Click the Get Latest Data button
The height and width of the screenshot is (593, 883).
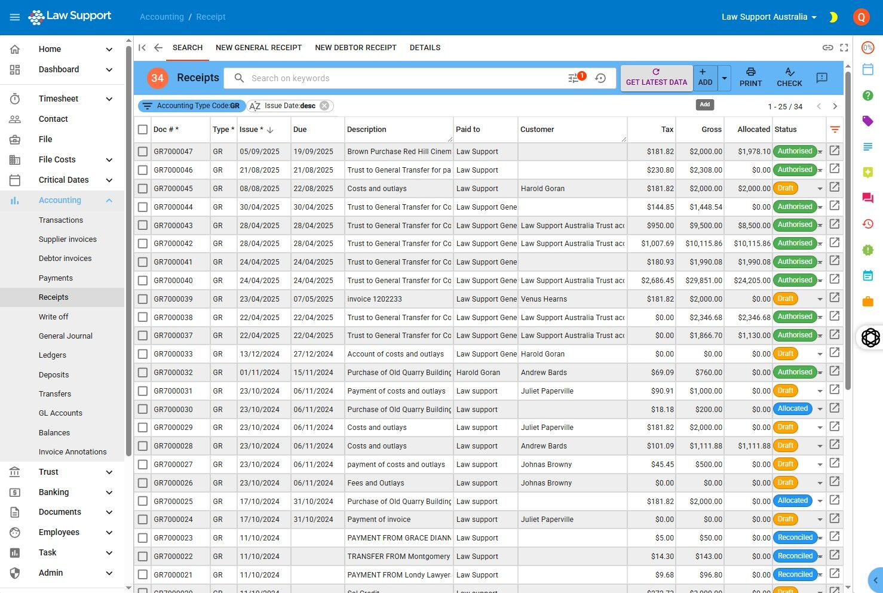(657, 78)
